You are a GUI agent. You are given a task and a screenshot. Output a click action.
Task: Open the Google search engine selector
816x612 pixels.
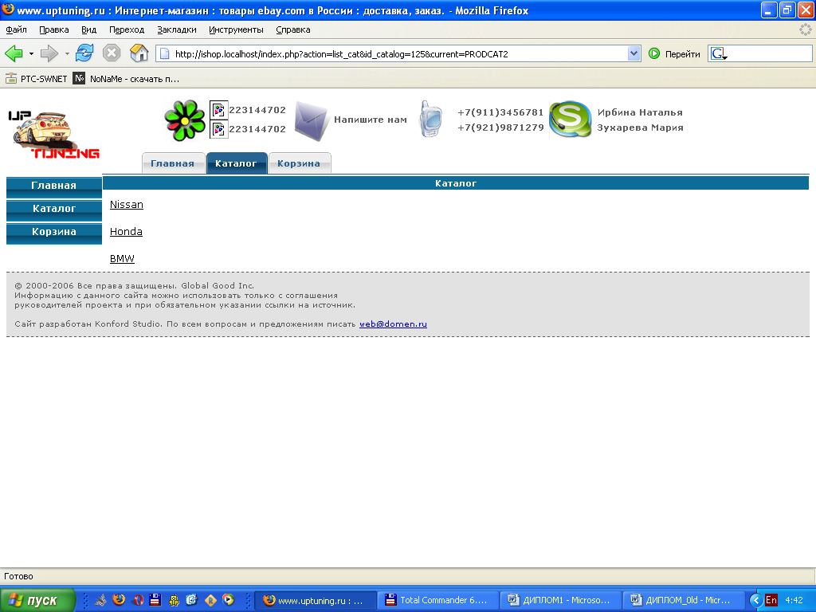tap(720, 53)
